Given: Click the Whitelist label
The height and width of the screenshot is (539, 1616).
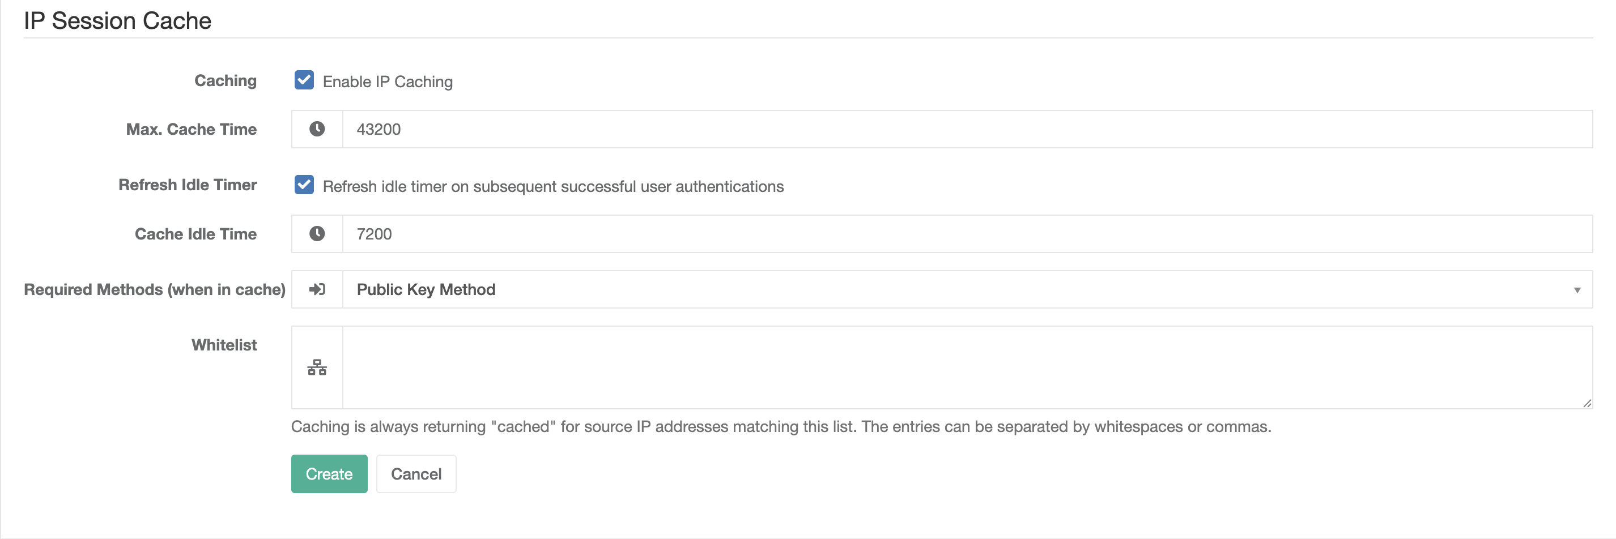Looking at the screenshot, I should [x=224, y=345].
